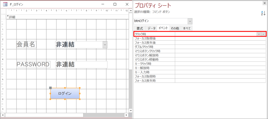The image size is (268, 119).
Task: Open the btnログイン object selector dropdown
Action: 190,21
